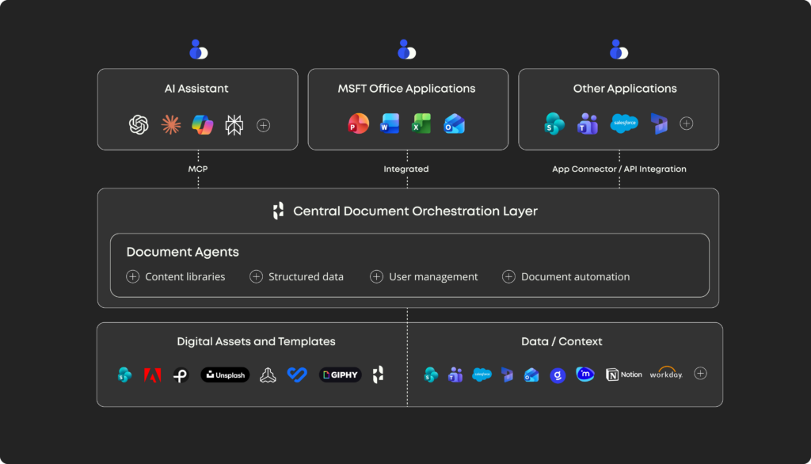Click the blue 'm' bubble icon
811x464 pixels.
tap(585, 374)
